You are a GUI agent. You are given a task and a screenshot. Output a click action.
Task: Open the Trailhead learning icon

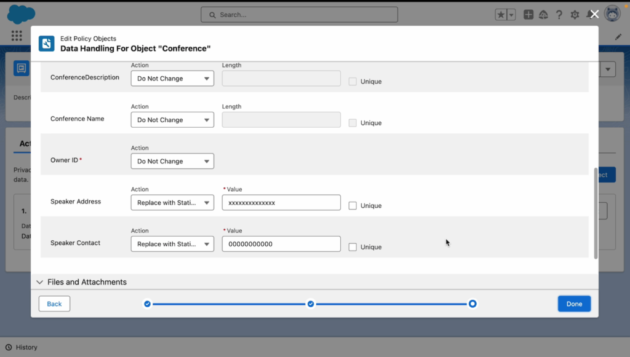pos(543,14)
